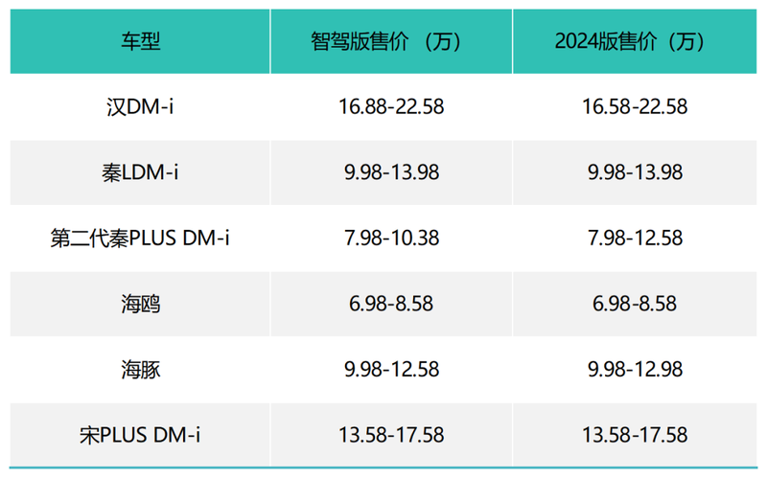Image resolution: width=767 pixels, height=478 pixels.
Task: Select the 秦LDM-i model cell
Action: [140, 172]
